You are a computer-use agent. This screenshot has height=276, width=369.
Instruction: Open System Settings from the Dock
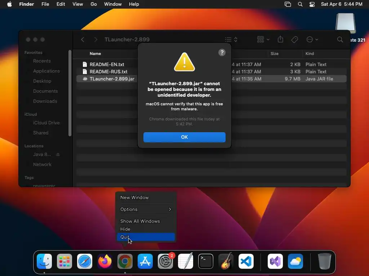pos(165,261)
